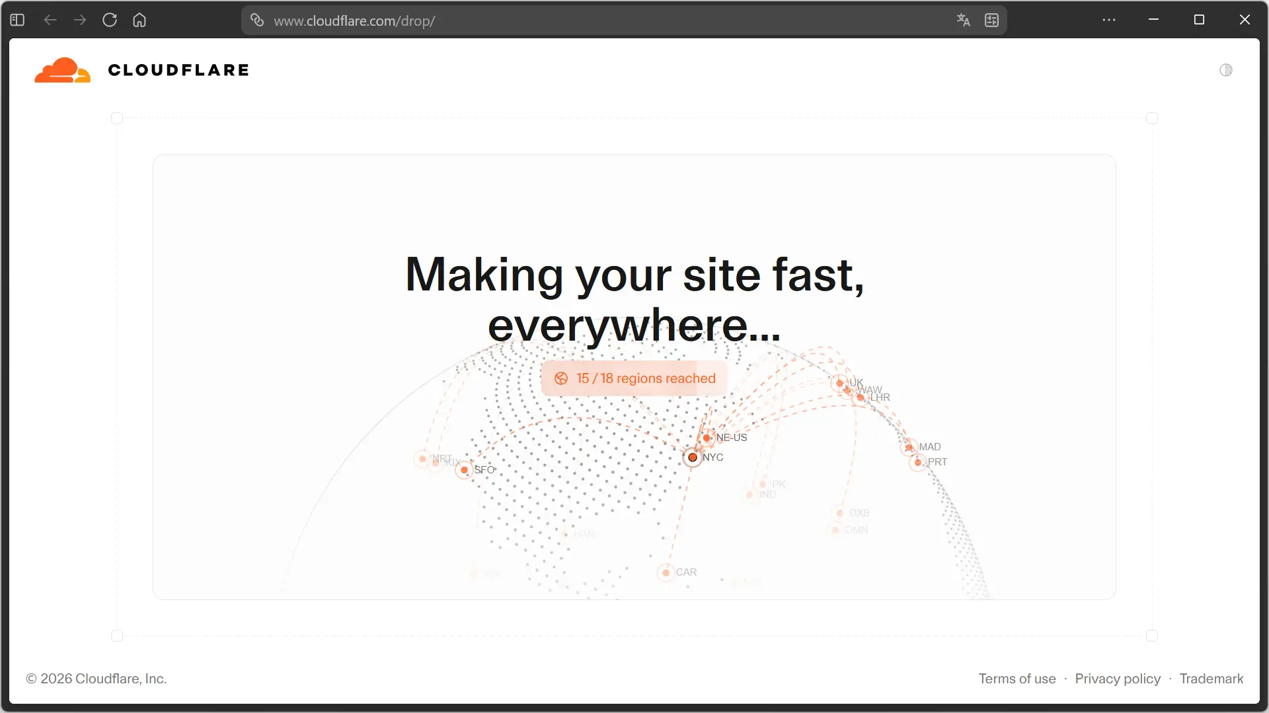The height and width of the screenshot is (713, 1269).
Task: Select the MAD node on the globe
Action: click(909, 447)
